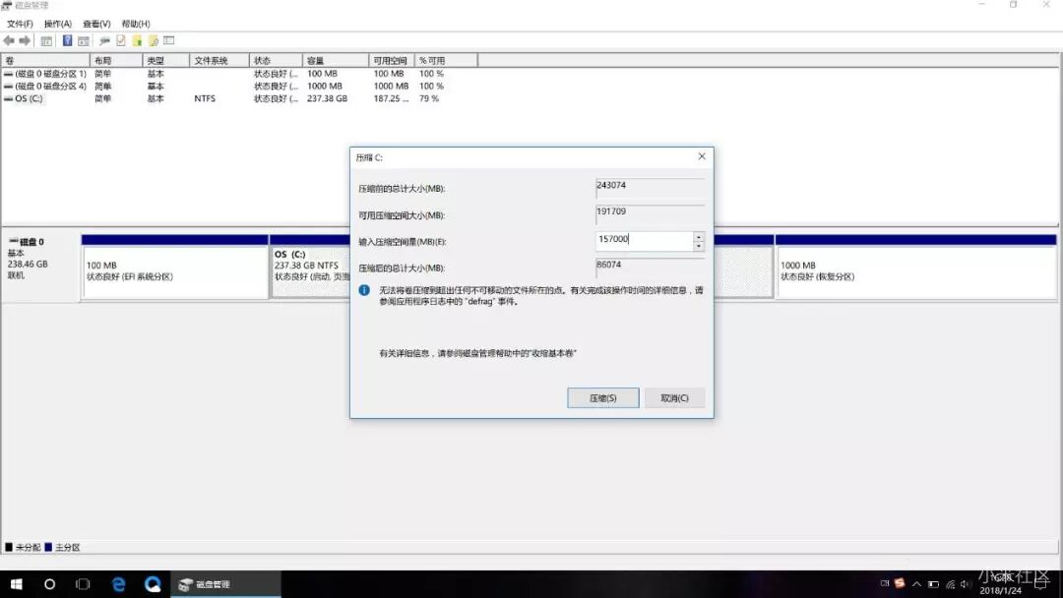Open Cortana search circle on taskbar
Screen dimensions: 1063x598
pyautogui.click(x=49, y=584)
